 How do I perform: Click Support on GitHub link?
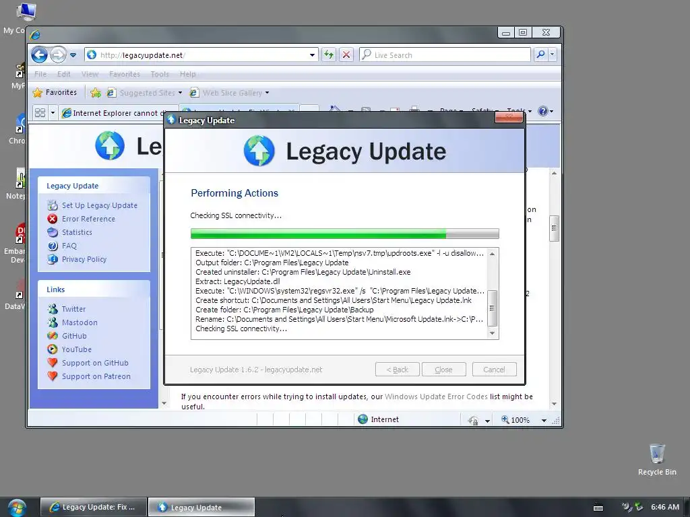pyautogui.click(x=95, y=363)
